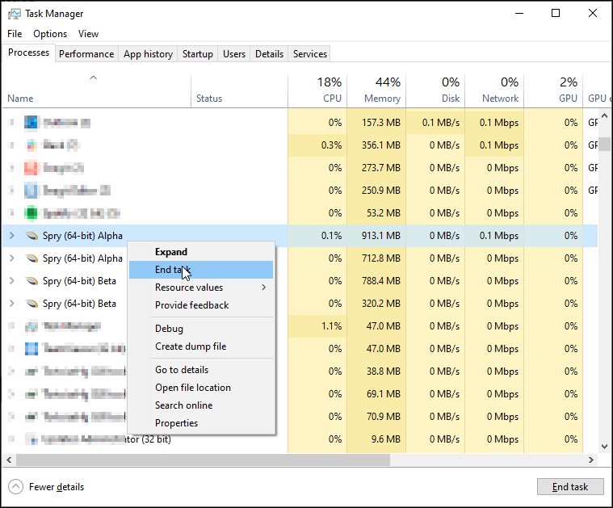613x508 pixels.
Task: Click the Spry icon on the 320.2 MB Beta row
Action: pos(31,304)
